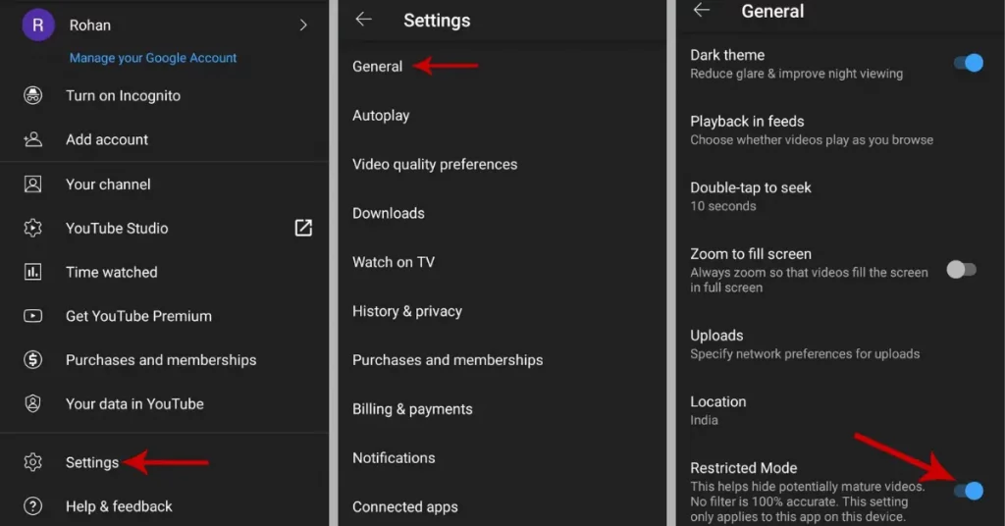The height and width of the screenshot is (526, 1005).
Task: Choose Add account option
Action: (106, 139)
